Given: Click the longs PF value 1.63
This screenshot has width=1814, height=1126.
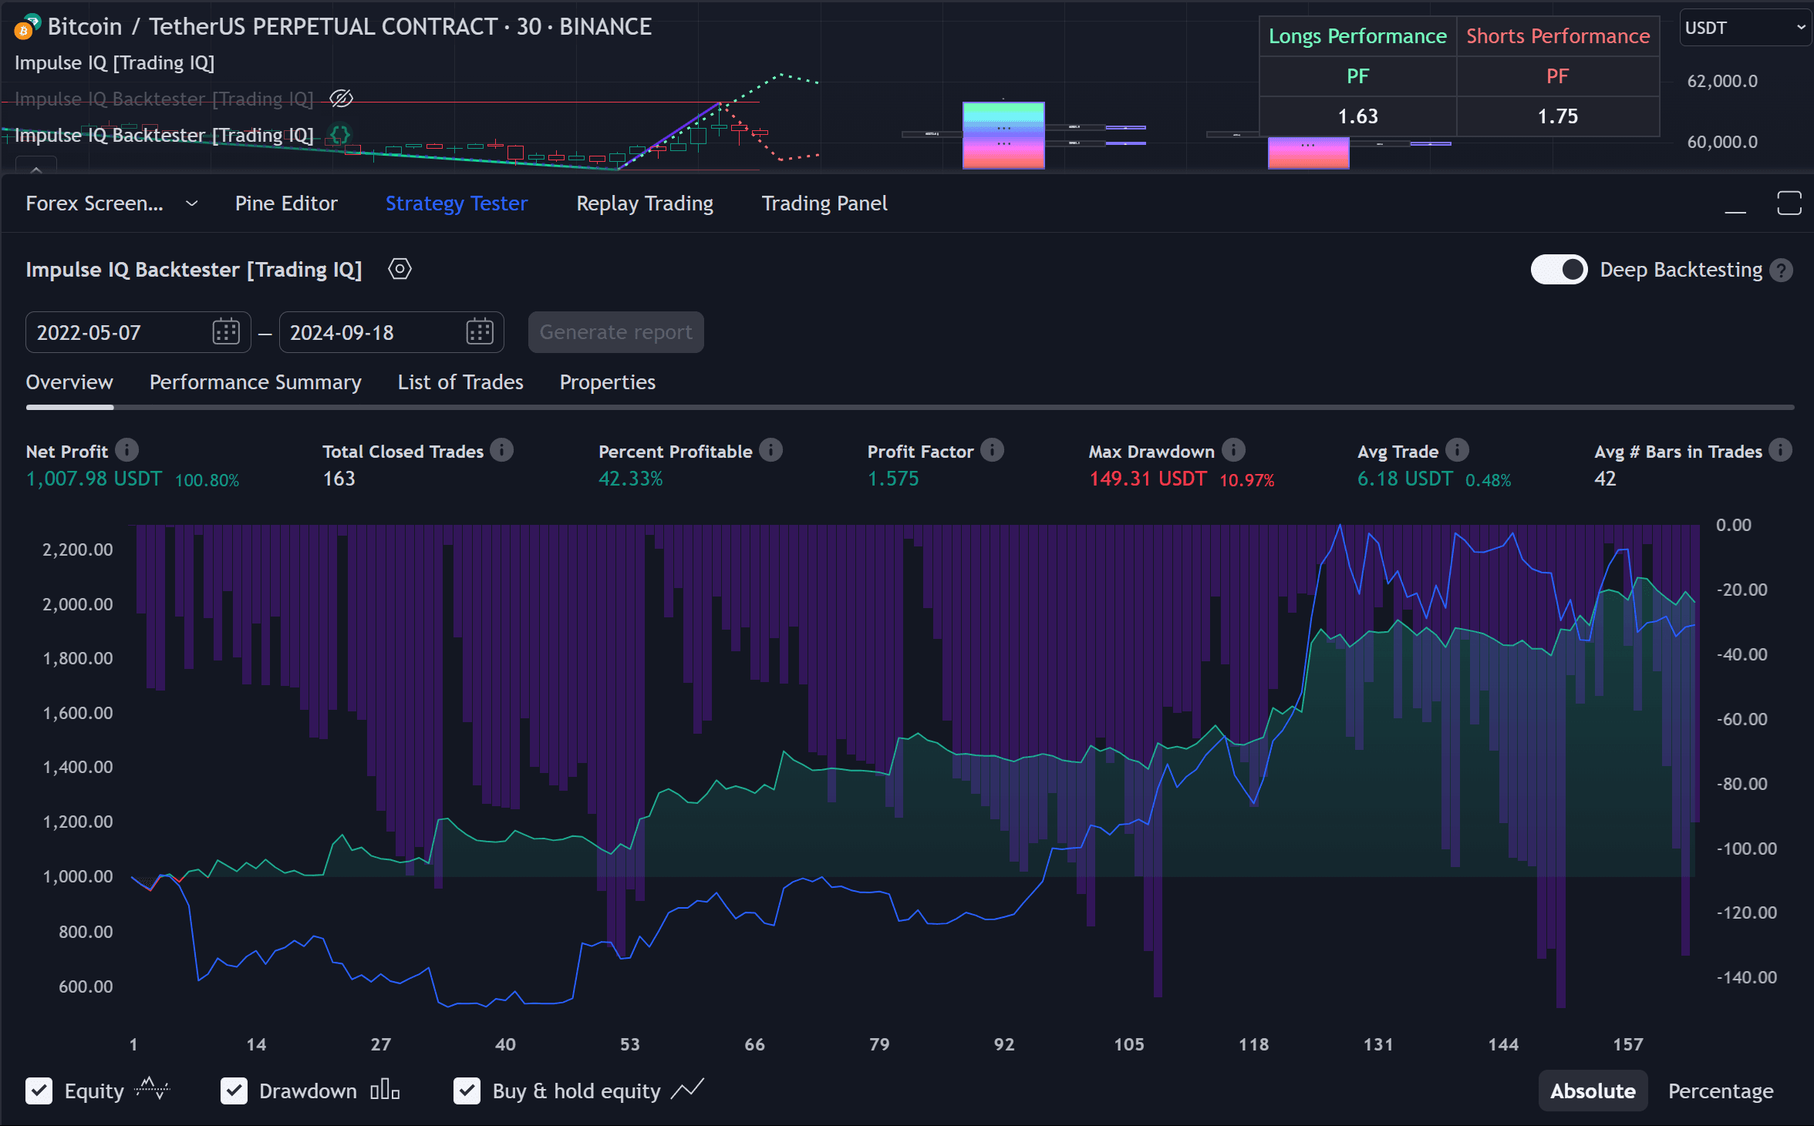Looking at the screenshot, I should [x=1357, y=116].
